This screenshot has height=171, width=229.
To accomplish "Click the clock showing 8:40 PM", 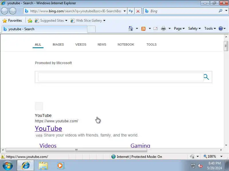I will [x=214, y=163].
